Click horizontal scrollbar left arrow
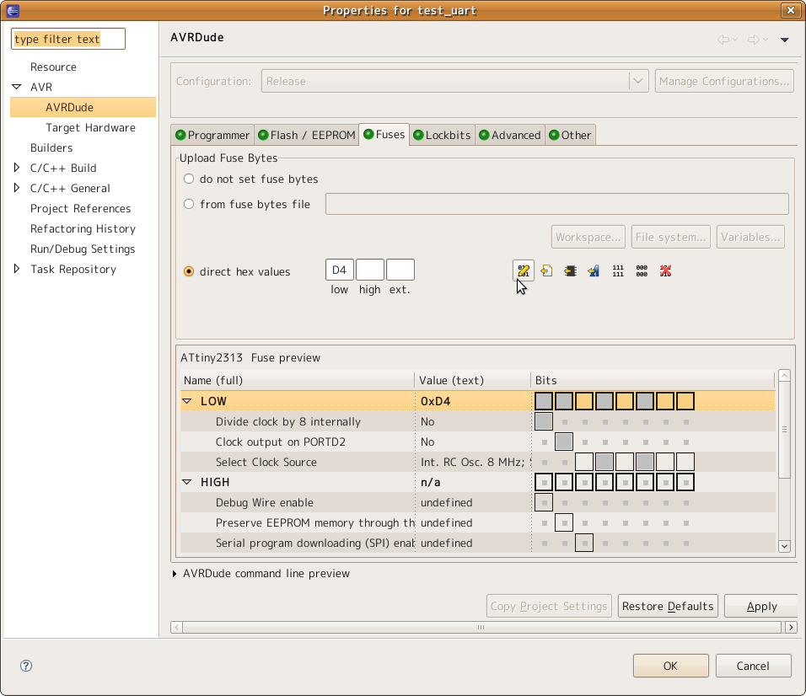 click(177, 627)
